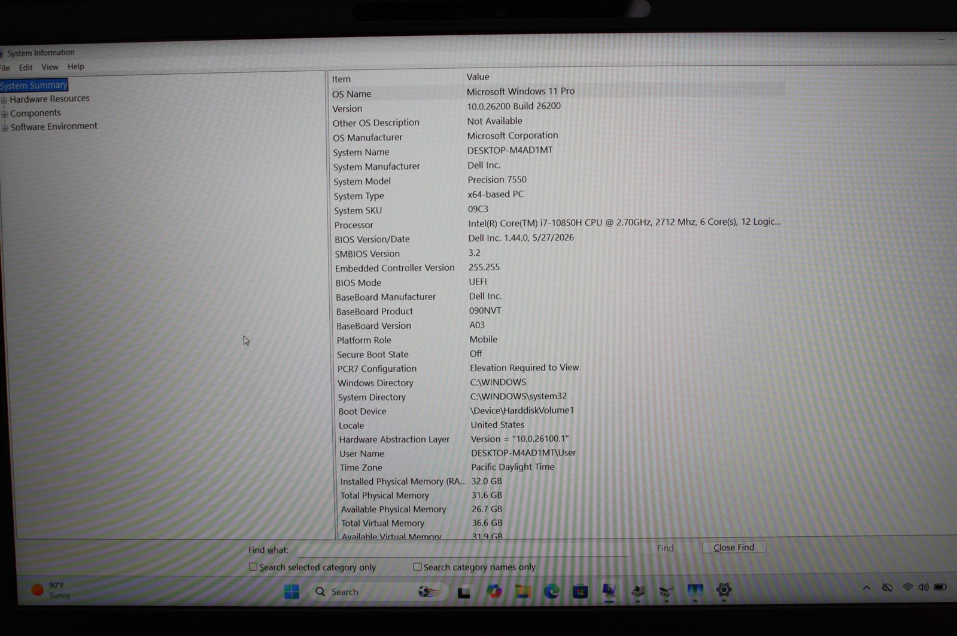Expand Hardware Resources node
This screenshot has height=636, width=957.
point(4,100)
